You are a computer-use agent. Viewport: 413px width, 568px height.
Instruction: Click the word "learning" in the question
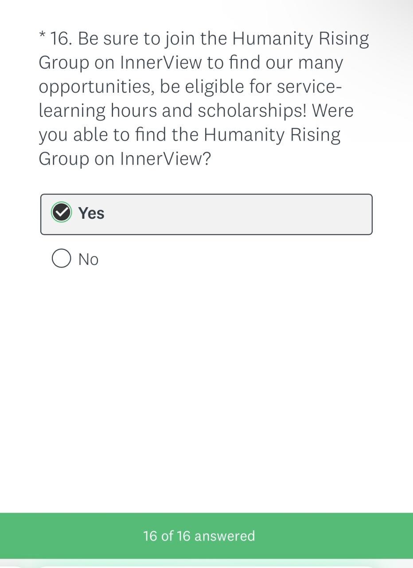(72, 111)
